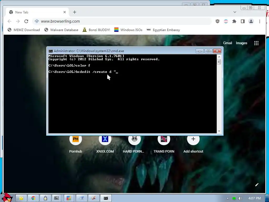The width and height of the screenshot is (269, 202).
Task: Click the green tray status icon
Action: 234,198
